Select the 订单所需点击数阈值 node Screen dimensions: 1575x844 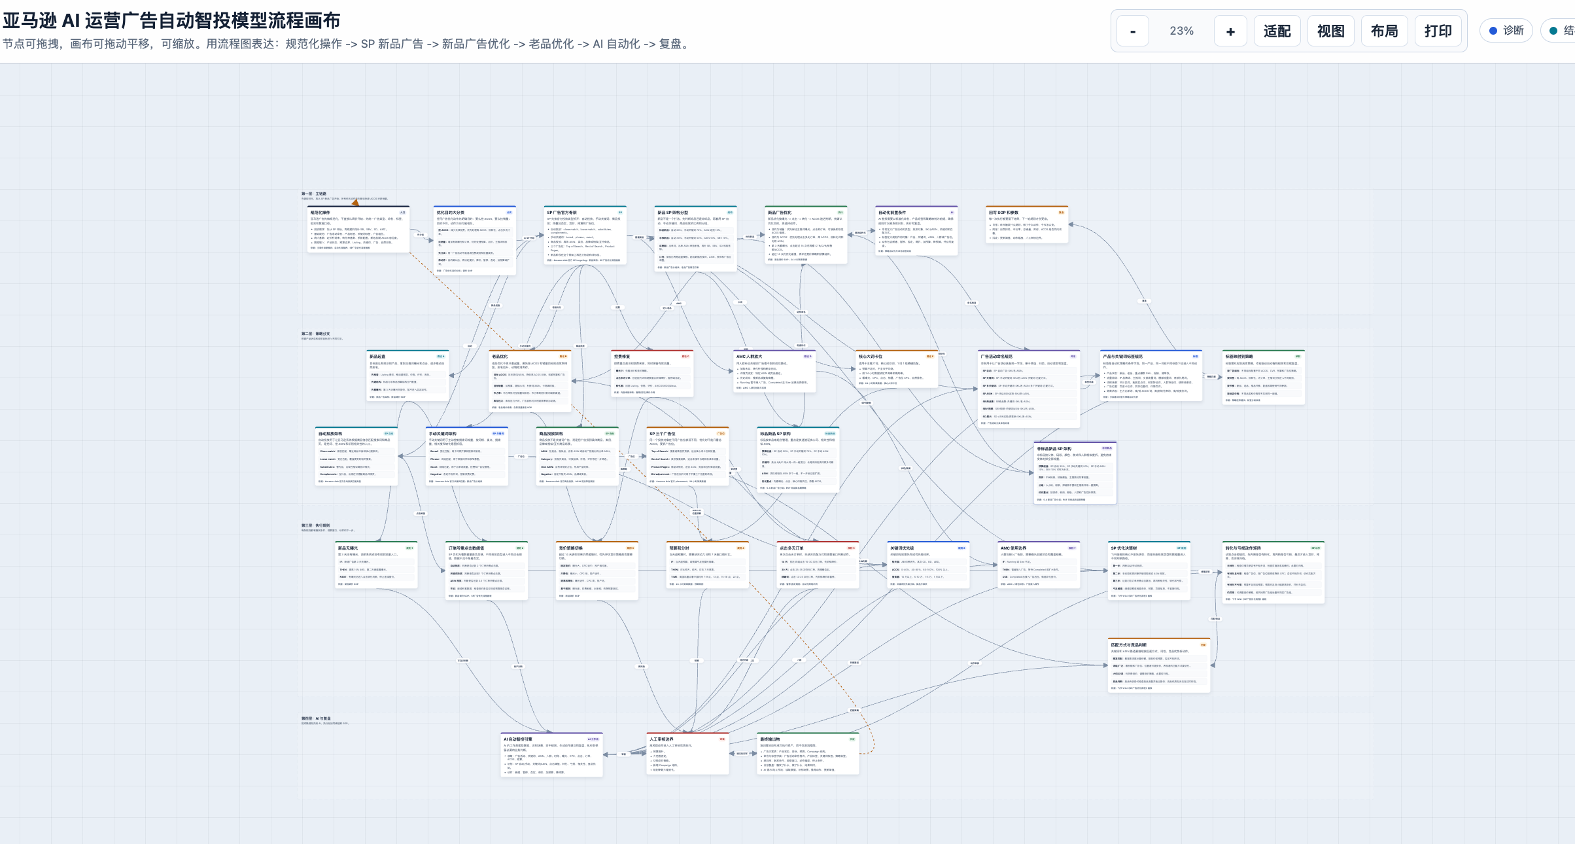487,571
